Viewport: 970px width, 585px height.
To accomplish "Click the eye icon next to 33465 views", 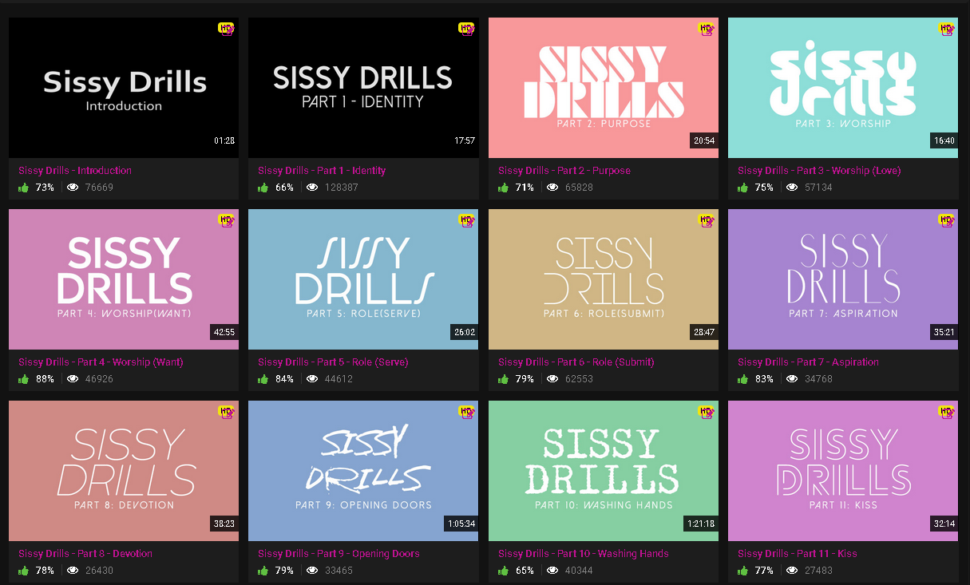I will (312, 571).
